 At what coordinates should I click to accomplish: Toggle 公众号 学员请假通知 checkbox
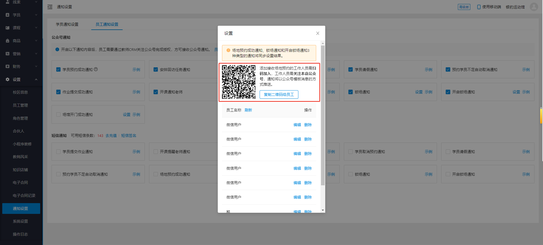351,70
